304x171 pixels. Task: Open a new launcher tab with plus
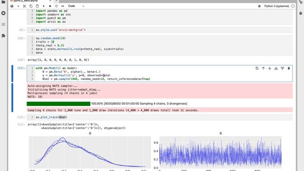(x=56, y=1)
